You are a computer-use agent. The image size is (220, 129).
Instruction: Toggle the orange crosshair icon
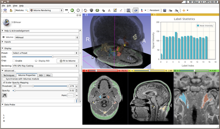[x=184, y=10]
